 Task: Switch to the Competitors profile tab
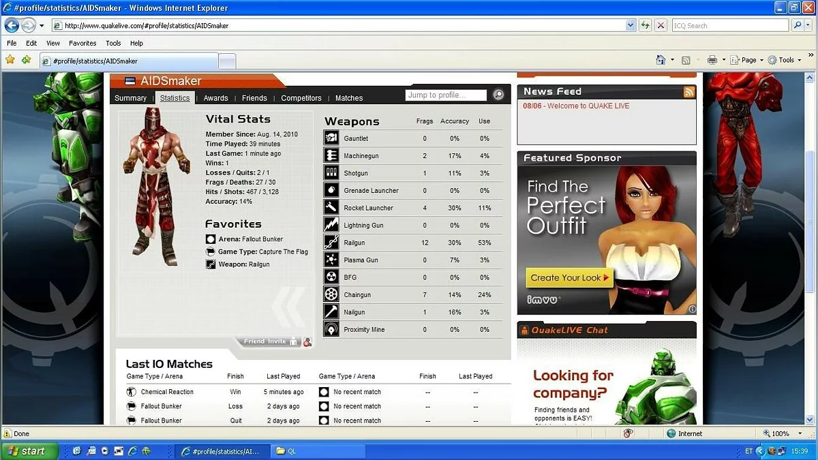click(x=301, y=98)
